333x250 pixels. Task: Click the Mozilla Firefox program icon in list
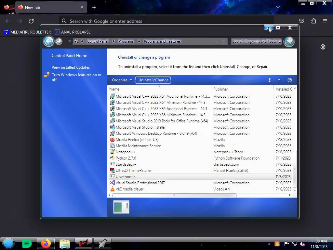112,139
